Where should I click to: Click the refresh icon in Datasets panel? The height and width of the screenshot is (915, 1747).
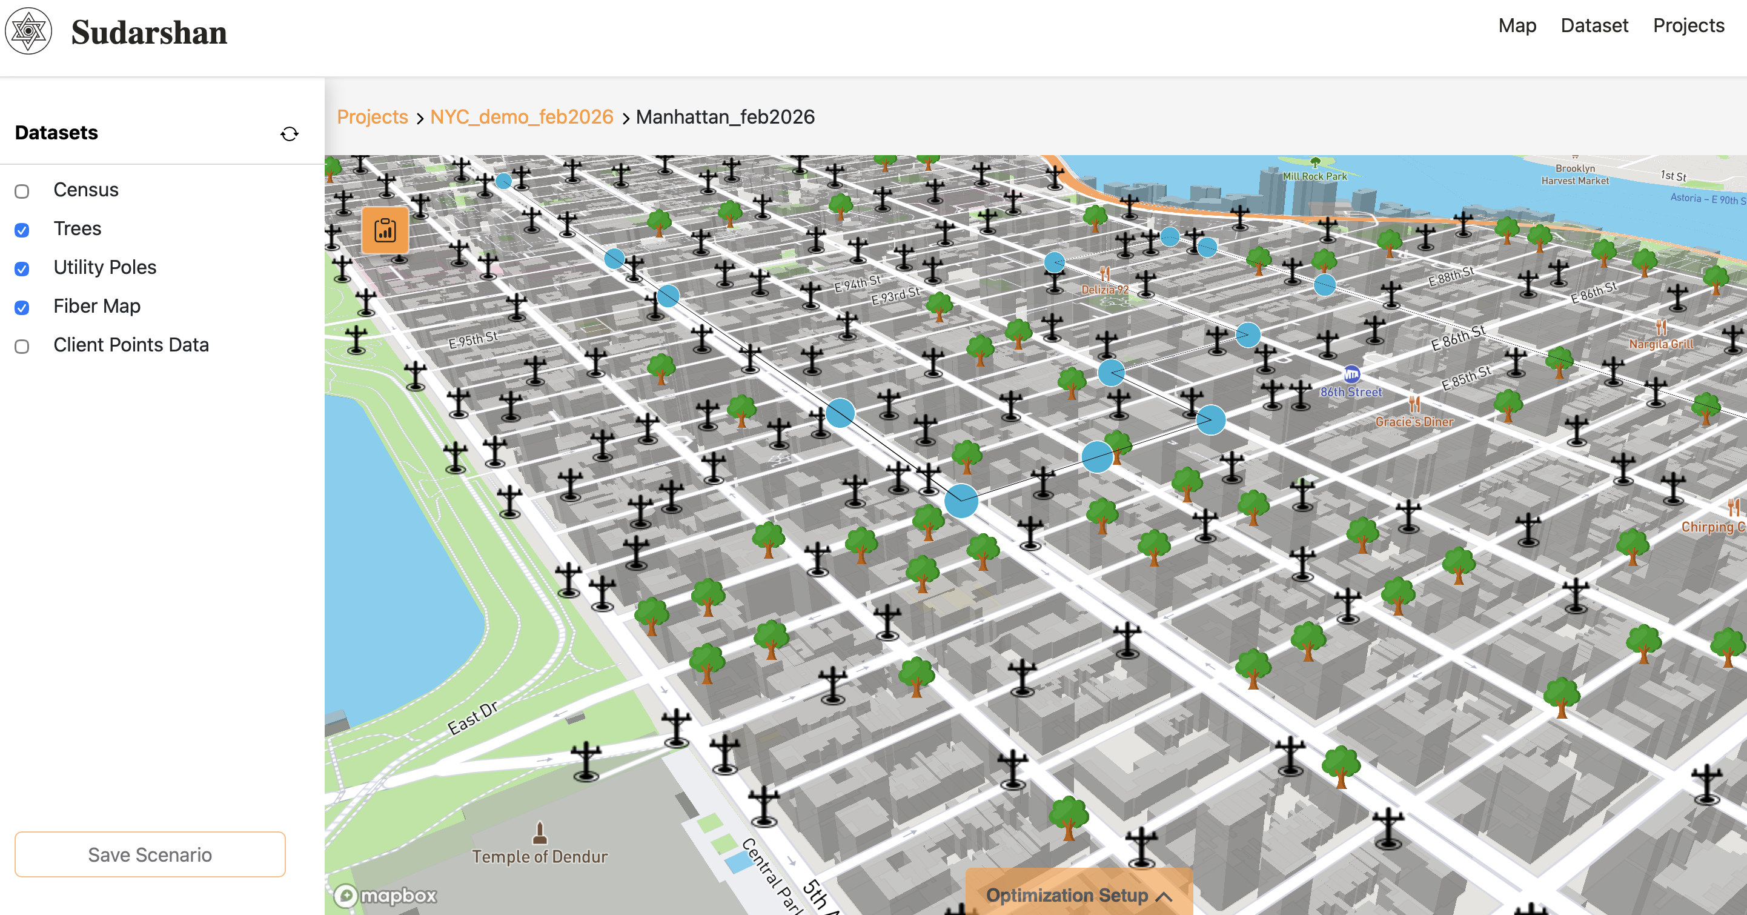point(290,134)
